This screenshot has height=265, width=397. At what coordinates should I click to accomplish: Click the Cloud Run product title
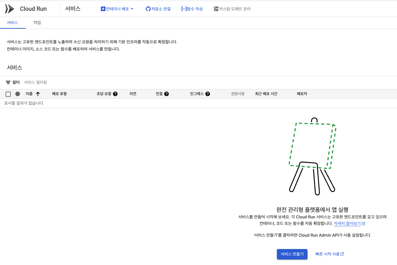pyautogui.click(x=33, y=9)
